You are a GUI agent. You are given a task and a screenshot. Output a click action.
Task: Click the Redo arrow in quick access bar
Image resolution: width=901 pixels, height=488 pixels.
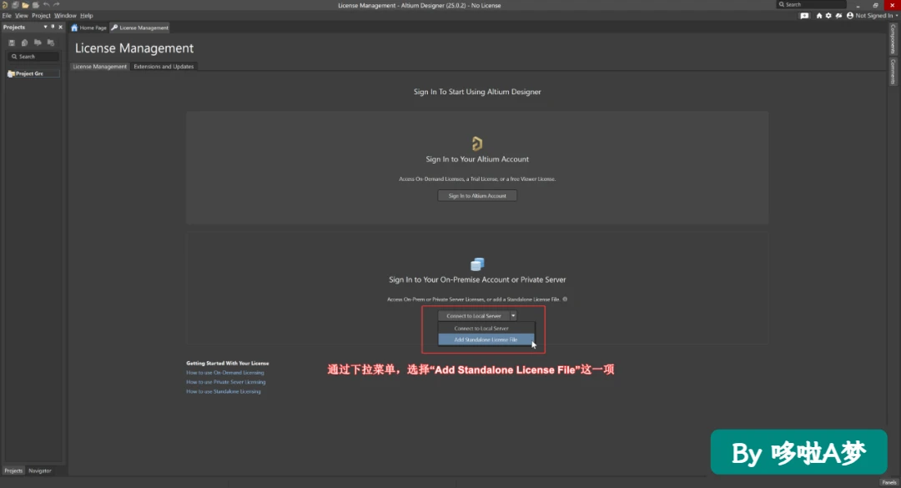[x=57, y=5]
